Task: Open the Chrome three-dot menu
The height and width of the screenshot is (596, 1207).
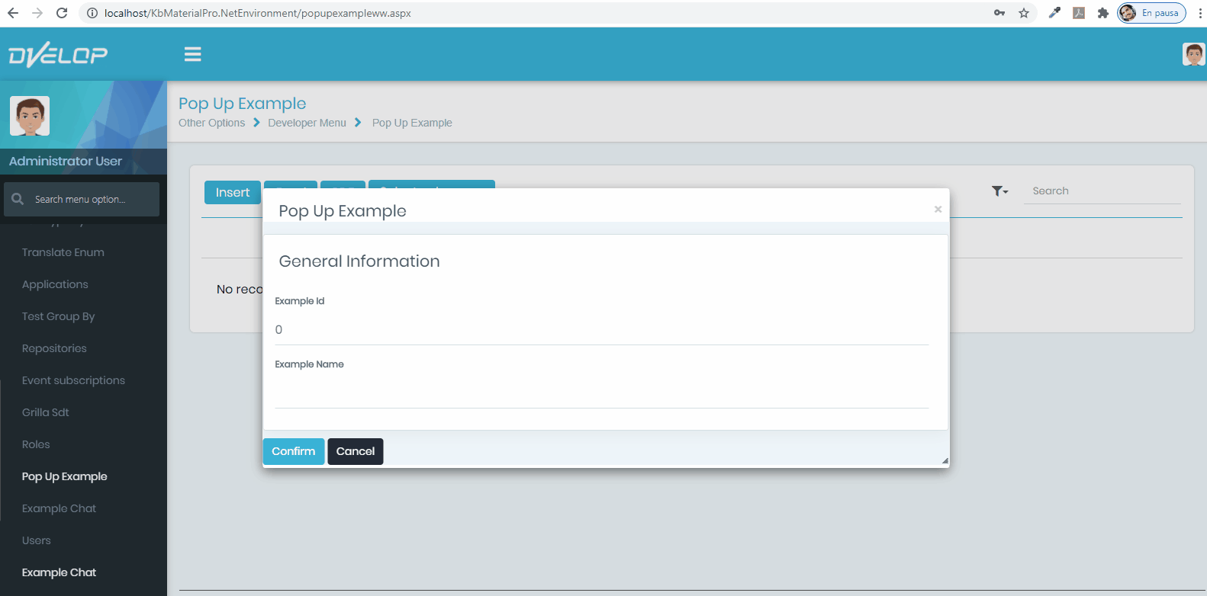Action: [x=1200, y=13]
